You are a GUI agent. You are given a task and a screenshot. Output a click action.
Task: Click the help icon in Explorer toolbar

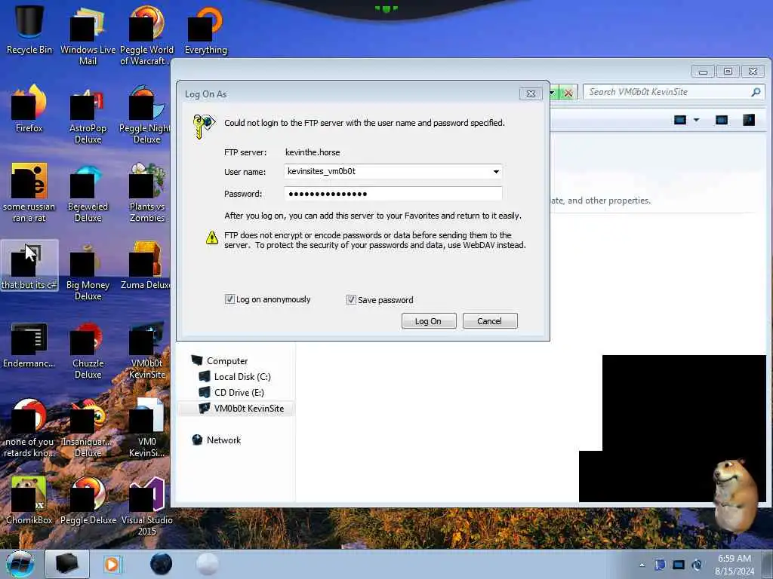click(x=748, y=120)
